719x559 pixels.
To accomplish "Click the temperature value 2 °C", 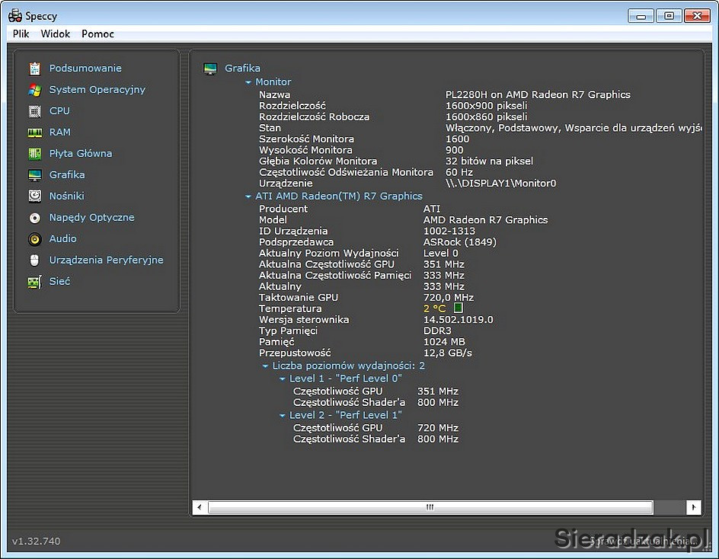I will (x=434, y=308).
